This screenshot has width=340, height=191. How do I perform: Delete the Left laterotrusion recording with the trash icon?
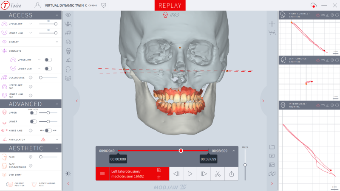click(x=159, y=177)
